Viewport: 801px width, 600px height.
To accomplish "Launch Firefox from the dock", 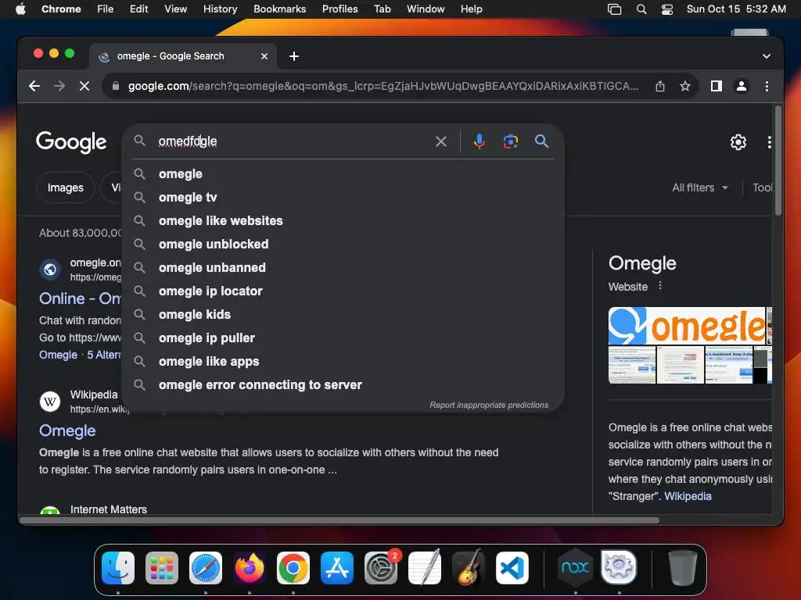I will coord(250,568).
